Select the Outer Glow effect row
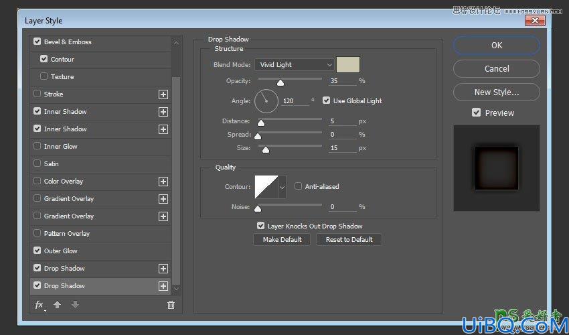The image size is (569, 335). point(100,251)
